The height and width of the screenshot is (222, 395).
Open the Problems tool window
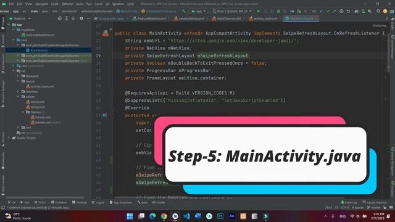(x=59, y=202)
